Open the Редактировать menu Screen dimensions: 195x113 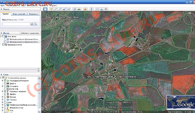[13, 6]
